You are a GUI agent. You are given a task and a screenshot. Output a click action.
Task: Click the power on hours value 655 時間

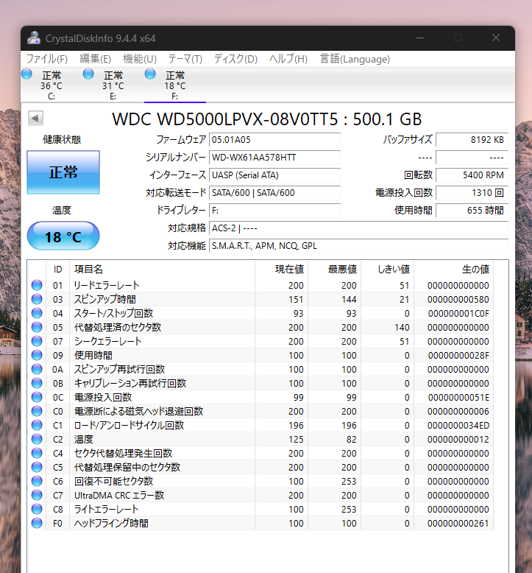(x=472, y=211)
